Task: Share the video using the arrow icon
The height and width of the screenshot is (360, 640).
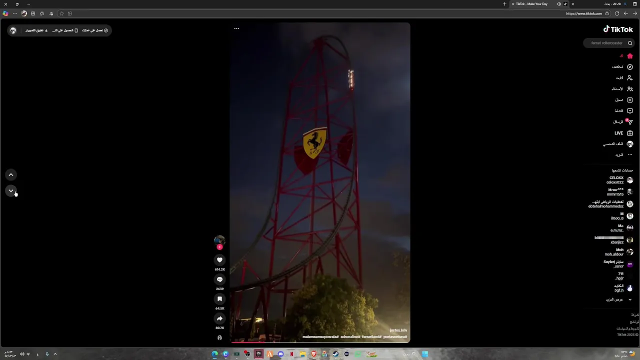Action: [219, 318]
